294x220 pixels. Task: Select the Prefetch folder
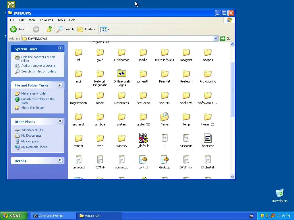coord(186,77)
